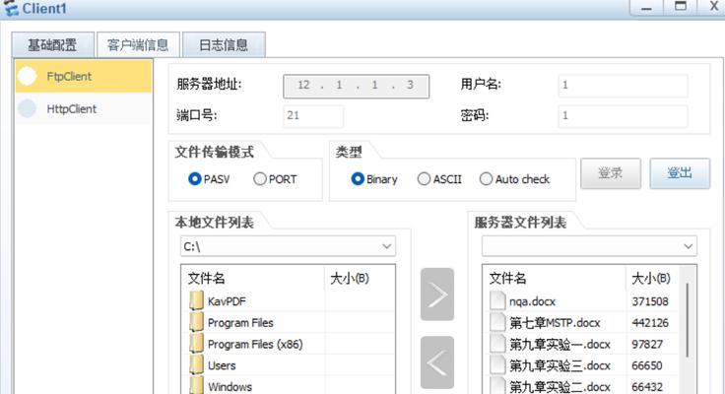Click the 第七章MSTP.docx file icon
The height and width of the screenshot is (394, 725).
click(x=497, y=322)
